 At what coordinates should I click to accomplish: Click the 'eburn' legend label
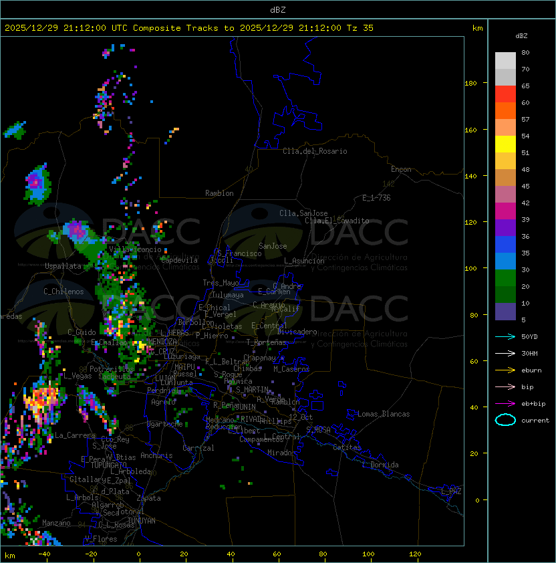(531, 370)
